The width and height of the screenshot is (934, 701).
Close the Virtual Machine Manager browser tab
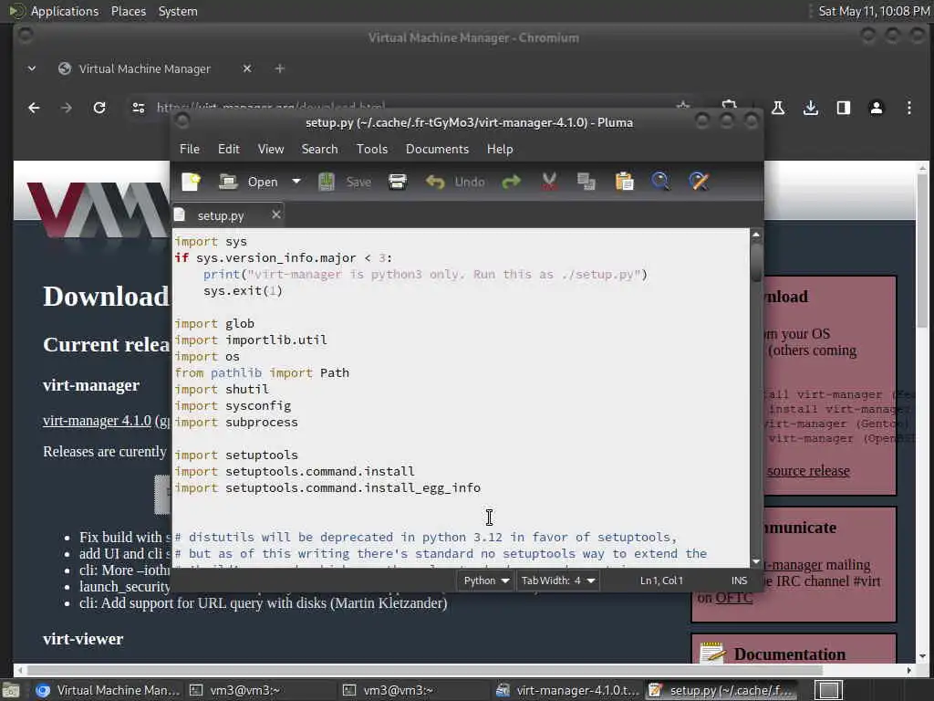click(246, 68)
